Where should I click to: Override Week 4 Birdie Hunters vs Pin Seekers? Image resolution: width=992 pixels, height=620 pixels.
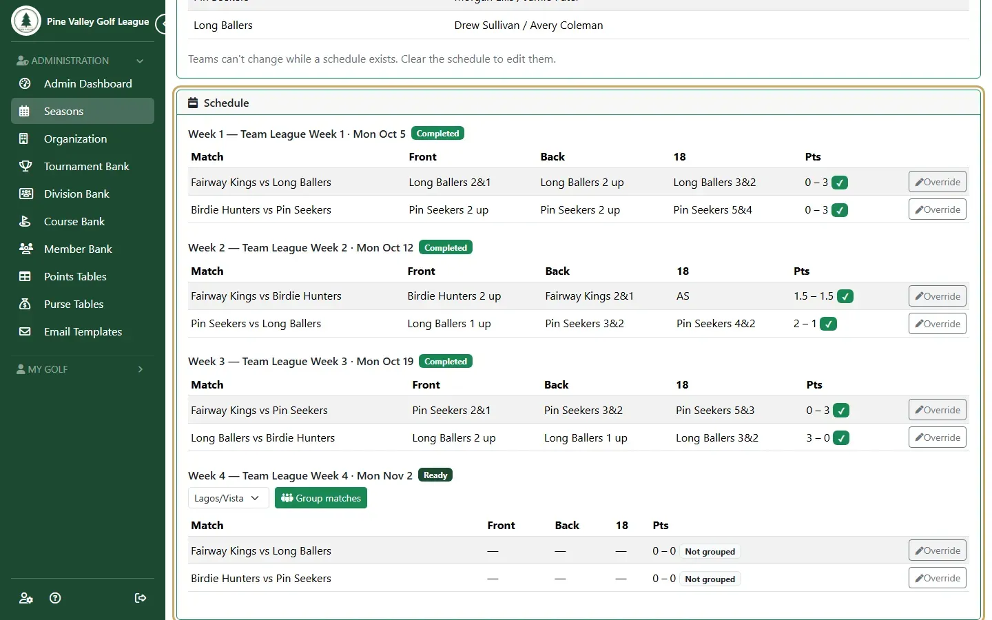(938, 578)
